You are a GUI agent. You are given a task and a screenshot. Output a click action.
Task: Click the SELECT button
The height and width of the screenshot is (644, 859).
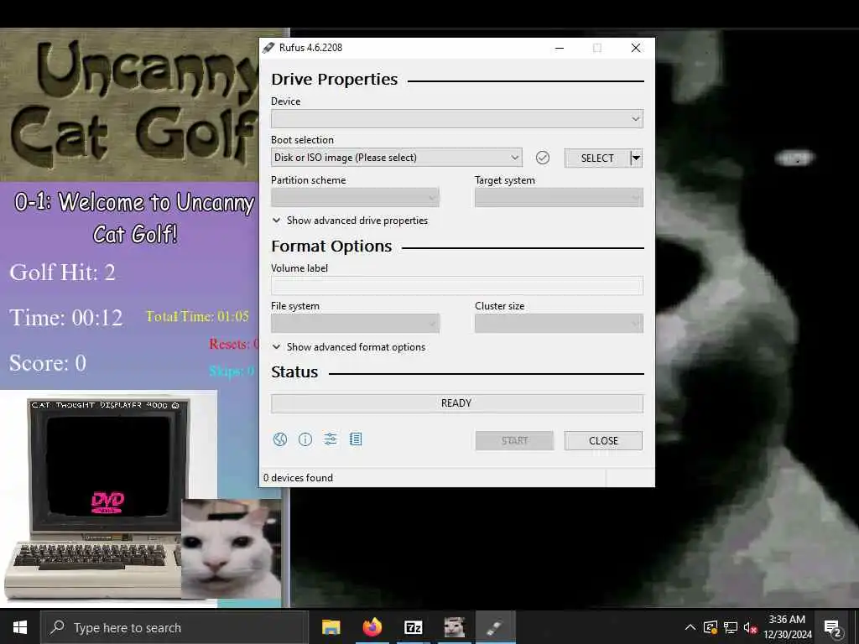click(x=597, y=158)
